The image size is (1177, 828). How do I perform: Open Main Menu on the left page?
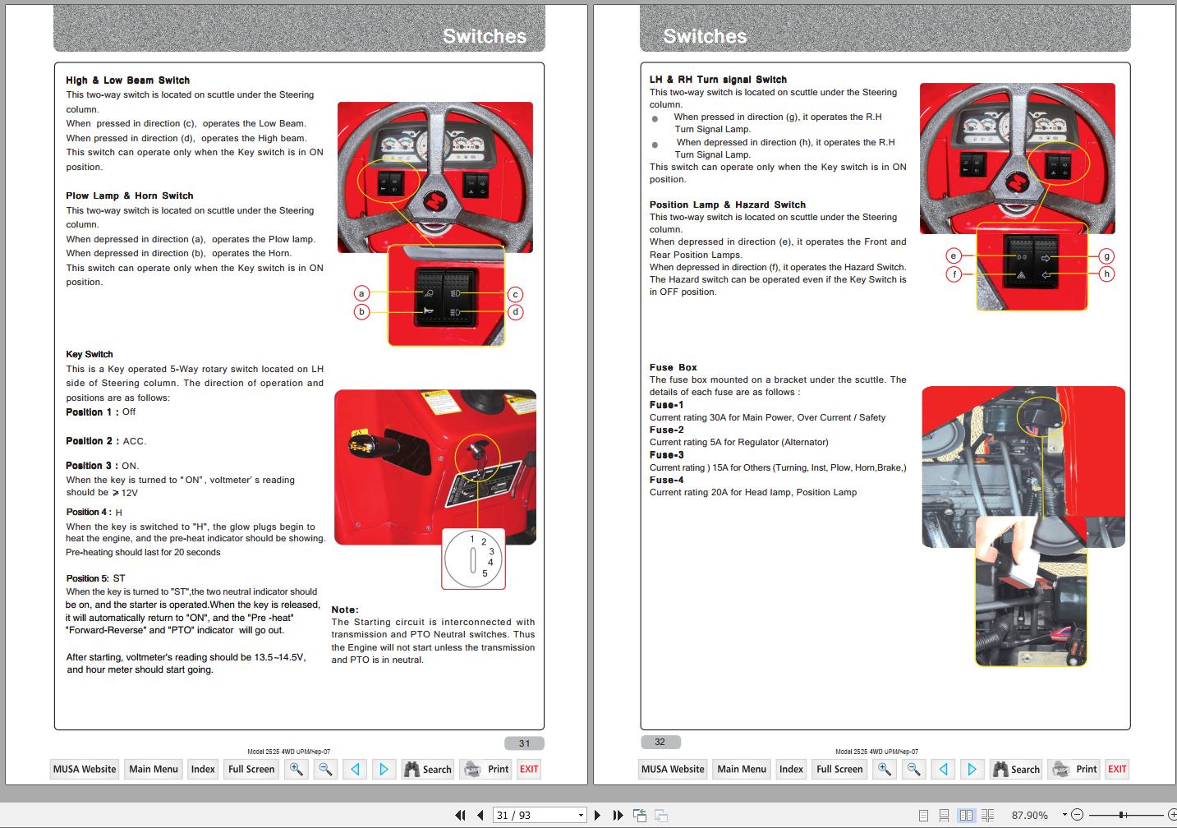154,769
